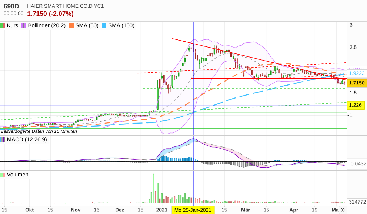This screenshot has height=214, width=367.
Task: Click the 2021 label on time axis
Action: (162, 210)
